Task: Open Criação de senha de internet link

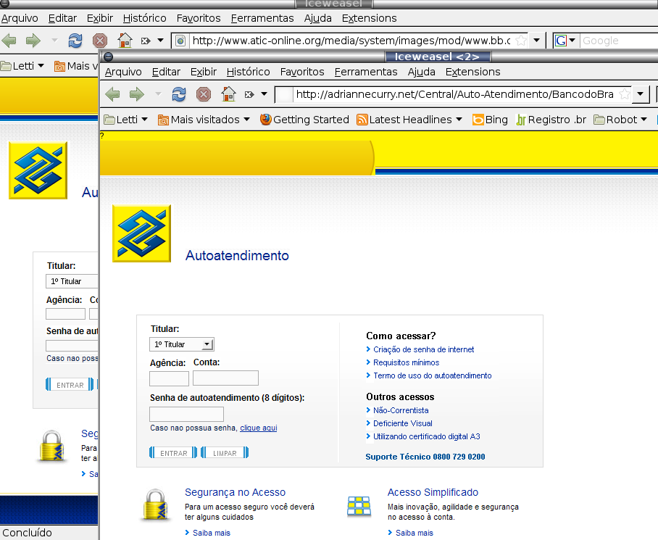Action: [423, 349]
